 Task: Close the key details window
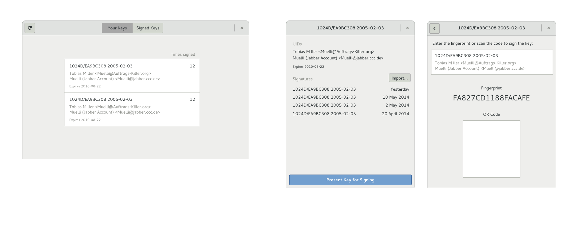tap(407, 28)
